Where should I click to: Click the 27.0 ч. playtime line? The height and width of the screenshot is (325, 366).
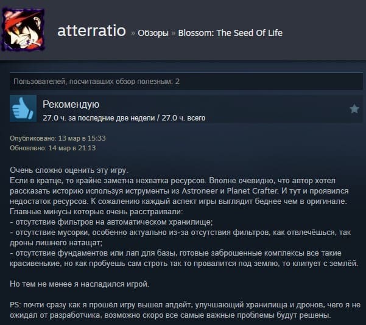pos(124,118)
